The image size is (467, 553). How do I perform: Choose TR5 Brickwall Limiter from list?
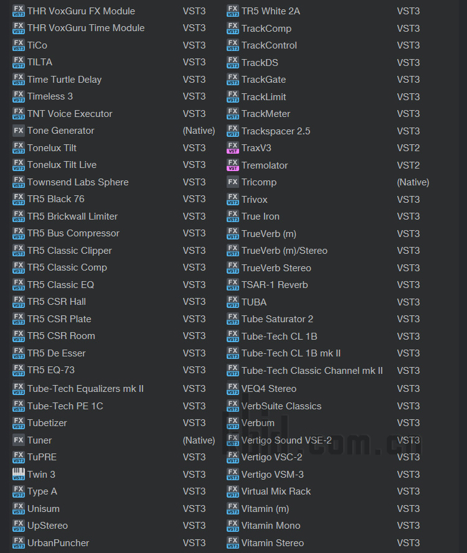click(72, 216)
